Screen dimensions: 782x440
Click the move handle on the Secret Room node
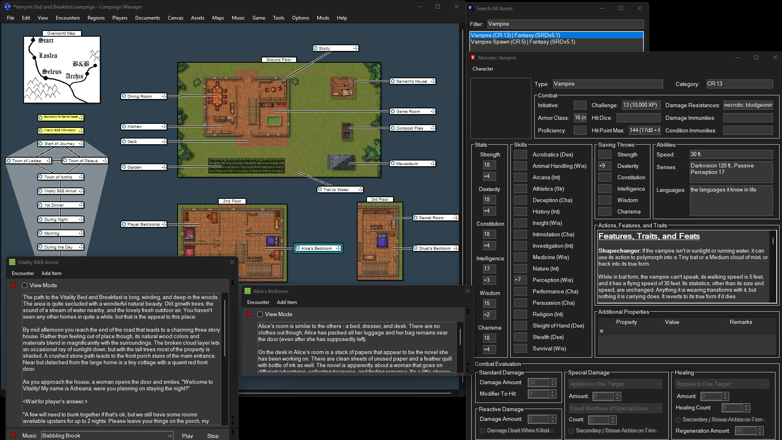coord(456,218)
